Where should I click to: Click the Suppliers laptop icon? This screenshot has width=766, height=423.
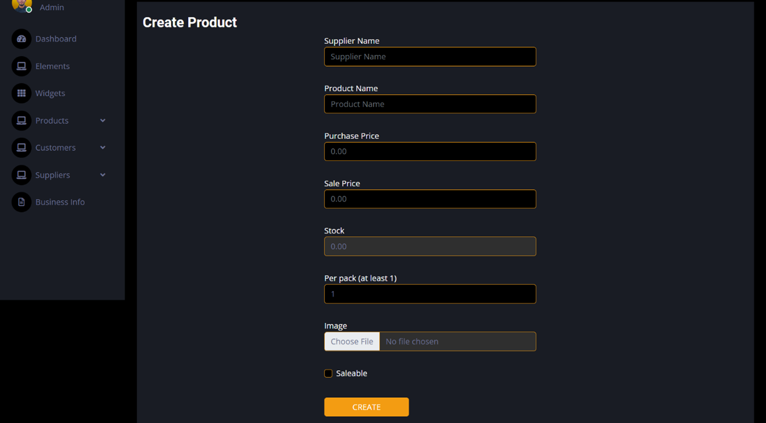21,175
